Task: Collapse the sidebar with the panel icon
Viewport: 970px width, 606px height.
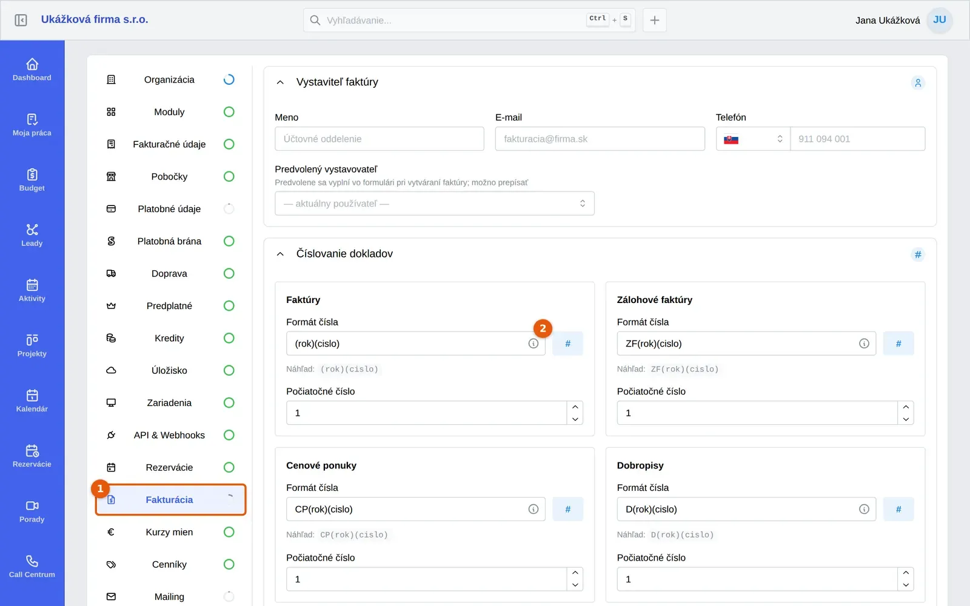Action: [21, 20]
